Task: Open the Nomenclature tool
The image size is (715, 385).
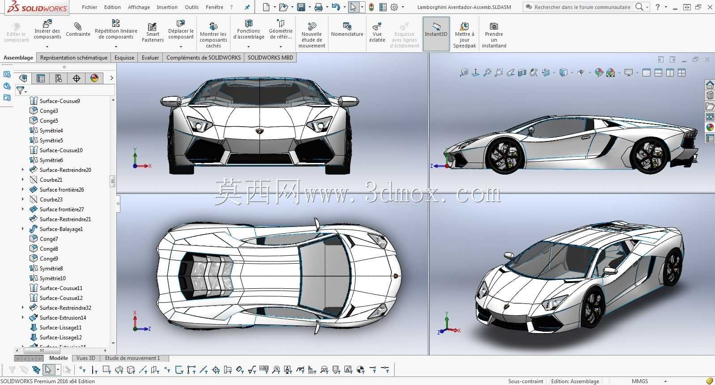Action: click(347, 30)
